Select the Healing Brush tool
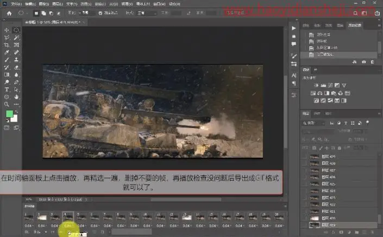383x237 pixels. coord(16,53)
